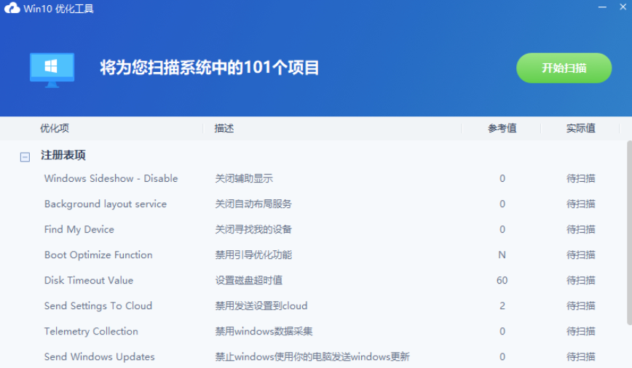The height and width of the screenshot is (368, 632).
Task: Select Boot Optimize Function item
Action: click(x=98, y=255)
